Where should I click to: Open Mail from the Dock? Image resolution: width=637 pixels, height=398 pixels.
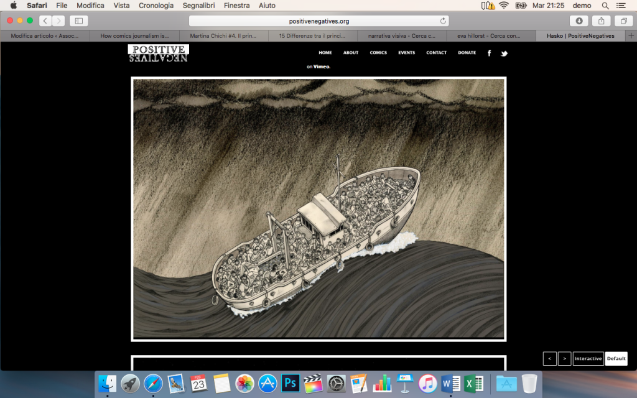point(176,383)
